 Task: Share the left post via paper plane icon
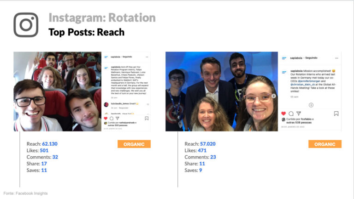pos(117,118)
